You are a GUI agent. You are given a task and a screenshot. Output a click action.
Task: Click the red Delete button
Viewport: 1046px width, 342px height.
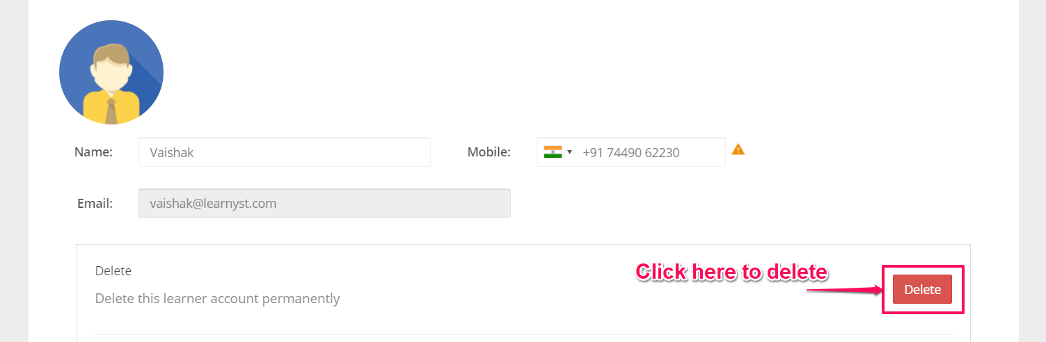[922, 290]
